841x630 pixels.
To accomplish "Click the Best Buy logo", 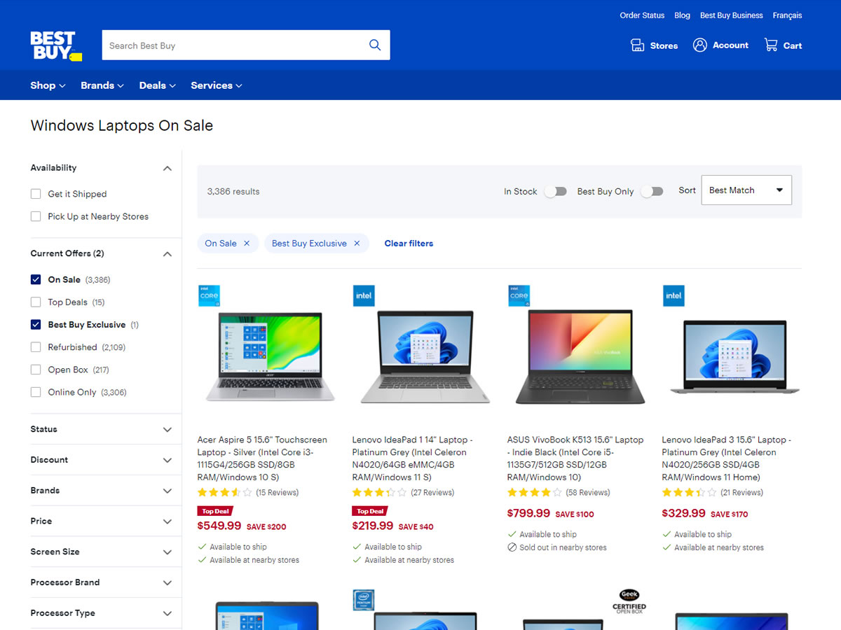I will 56,45.
